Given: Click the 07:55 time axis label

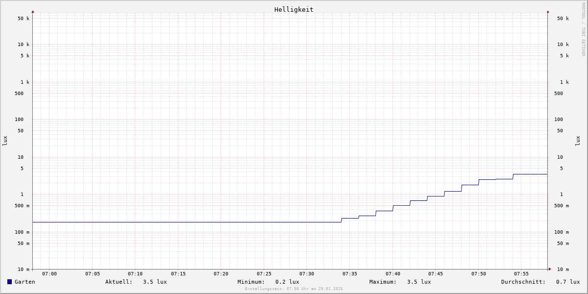Looking at the screenshot, I should point(521,274).
